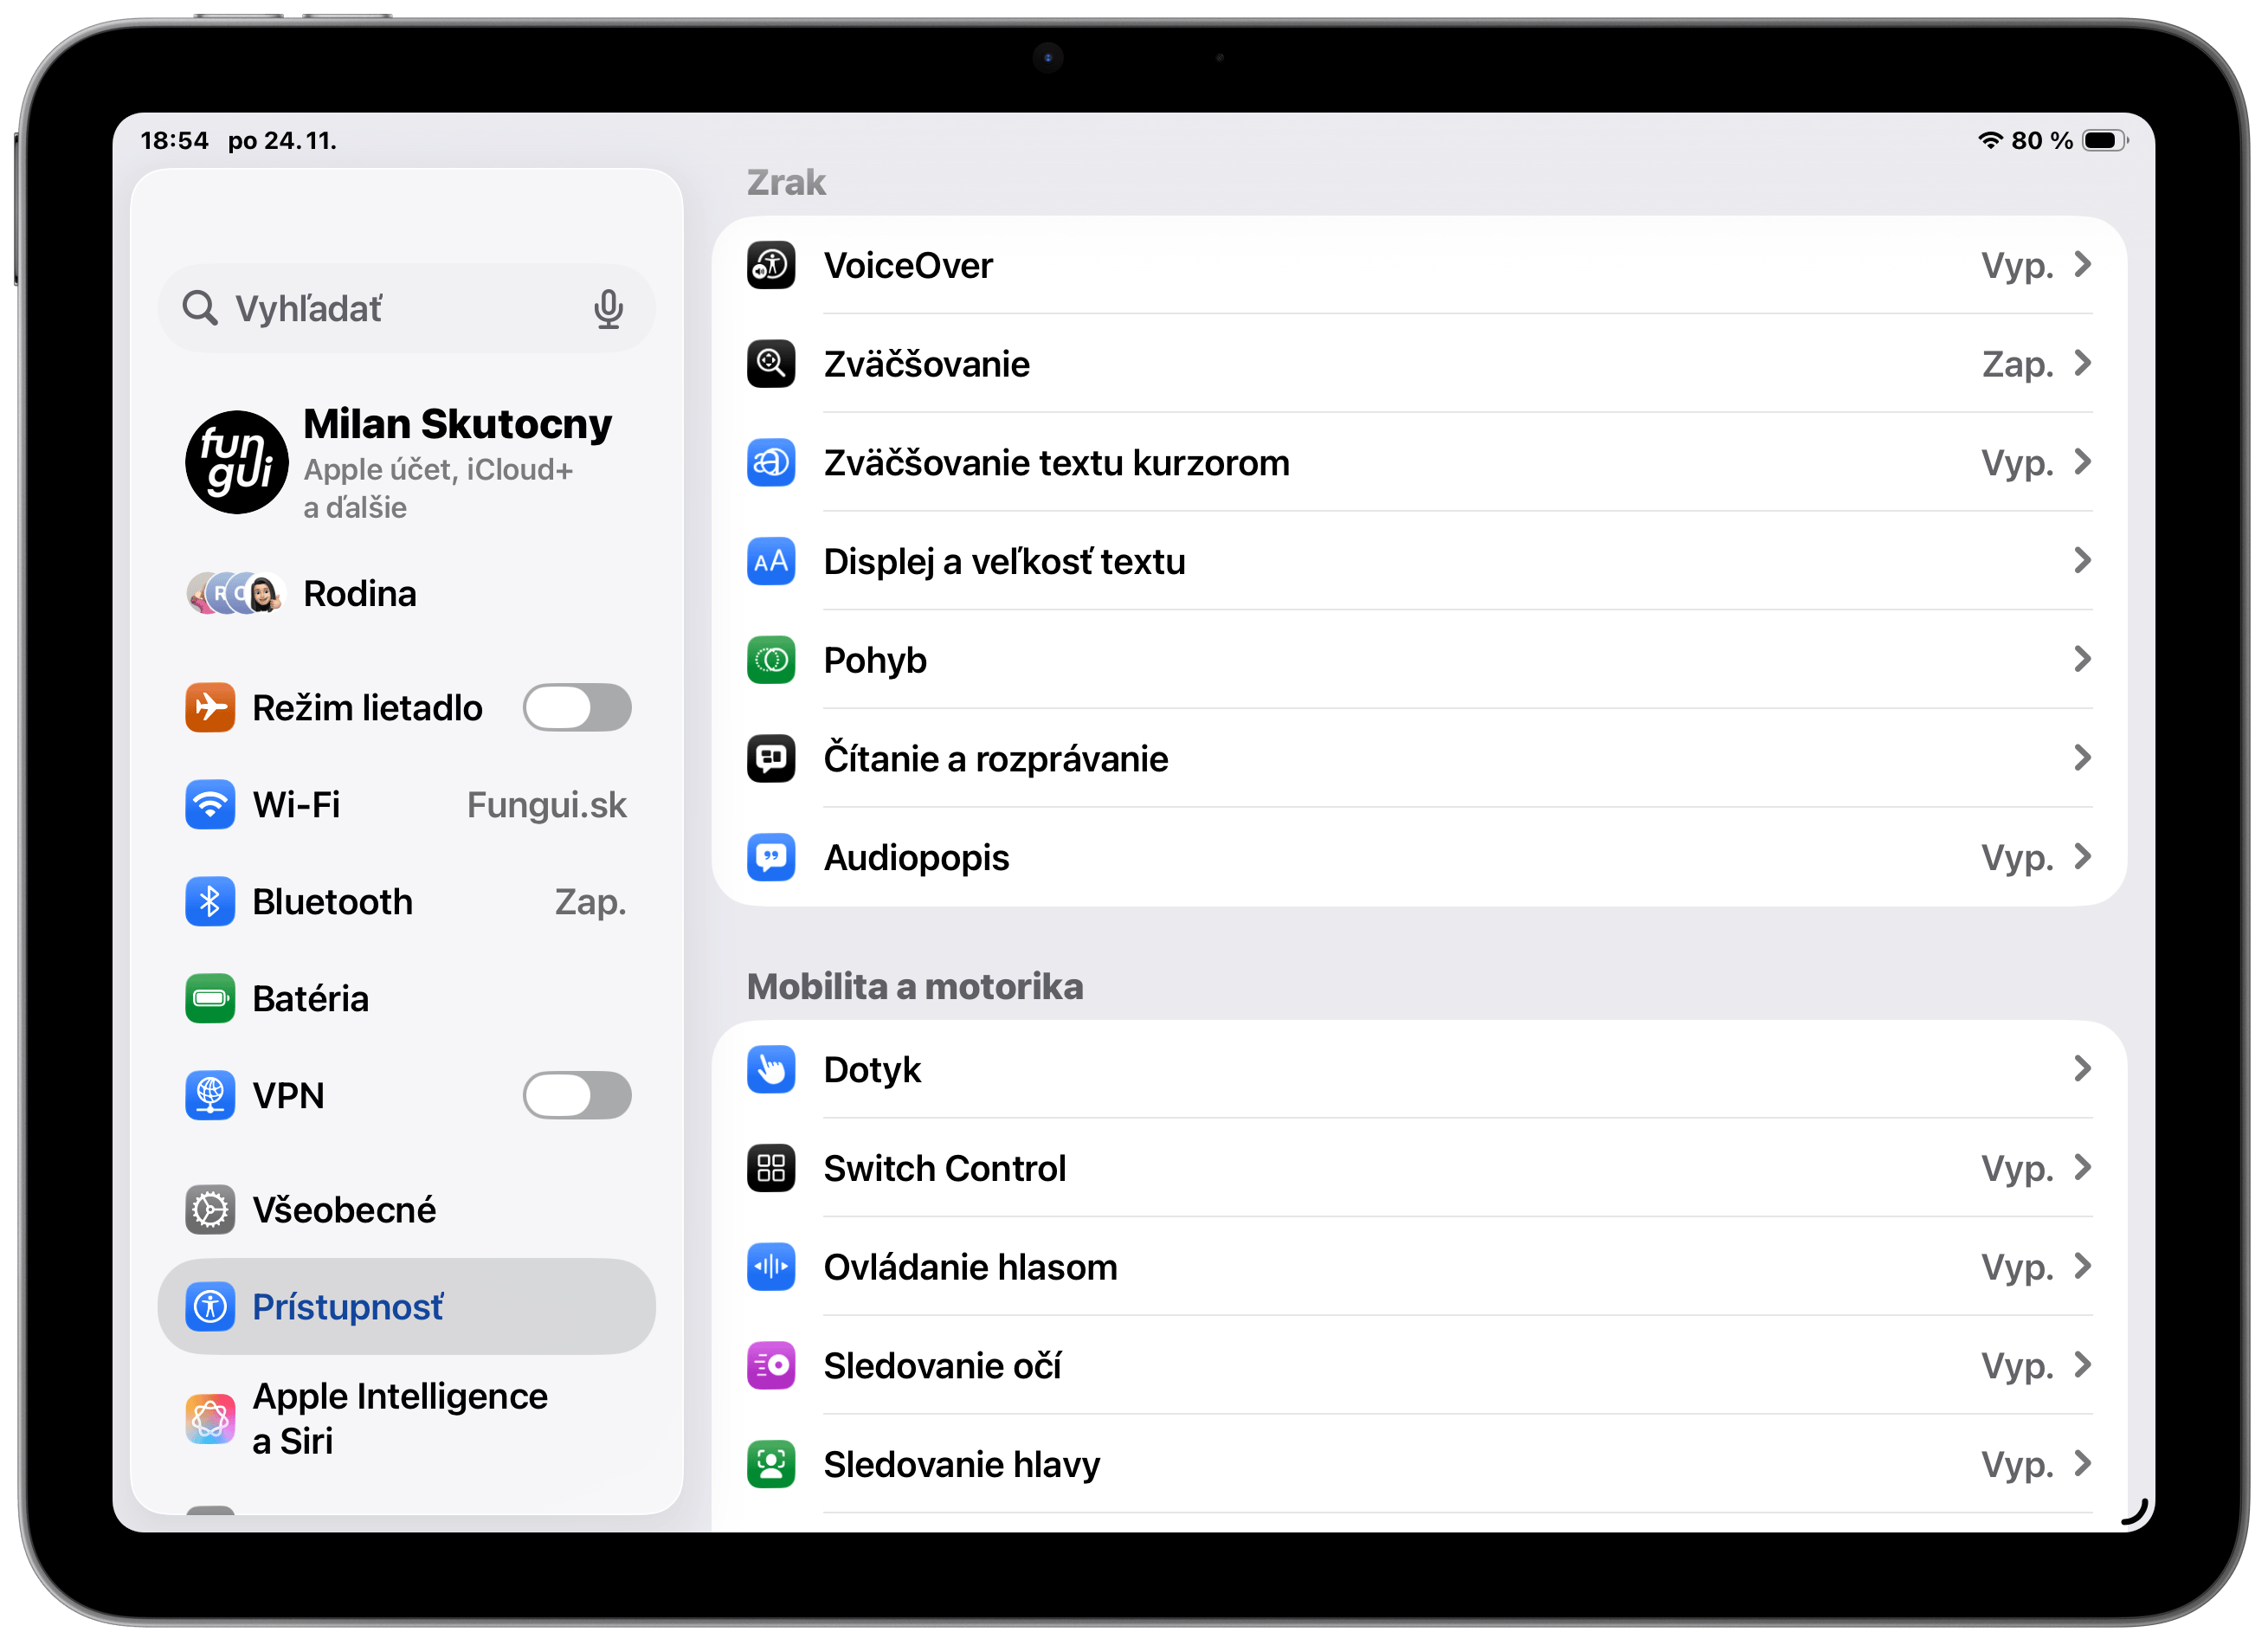This screenshot has width=2268, height=1645.
Task: Open the Rodina family sharing row
Action: pos(359,594)
